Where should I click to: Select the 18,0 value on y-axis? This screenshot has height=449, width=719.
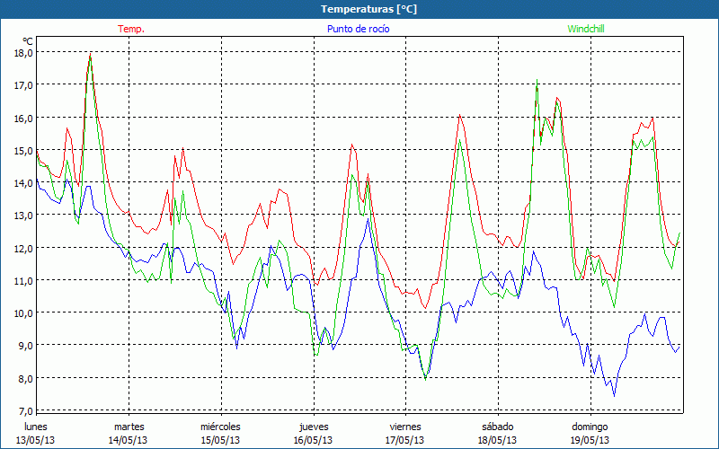pos(23,52)
